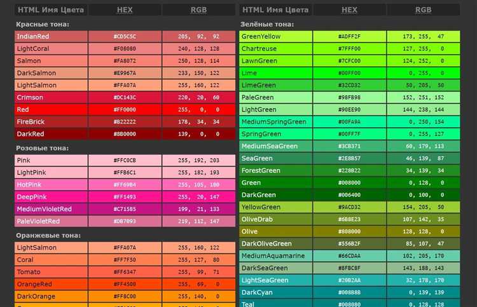Select the Crimson hex value #DC143C

pyautogui.click(x=125, y=98)
